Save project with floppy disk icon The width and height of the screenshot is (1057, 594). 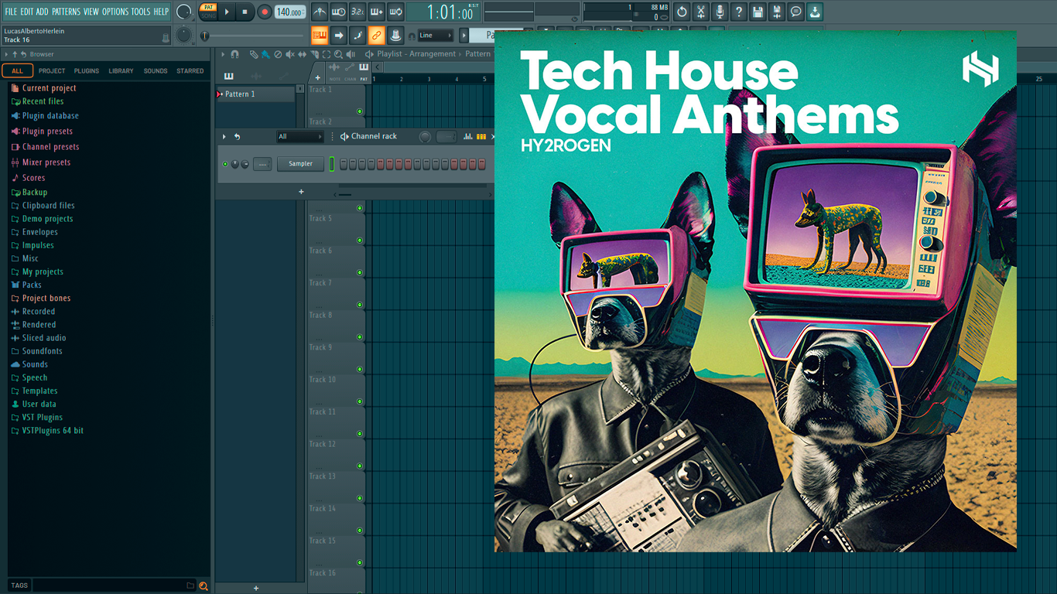758,12
